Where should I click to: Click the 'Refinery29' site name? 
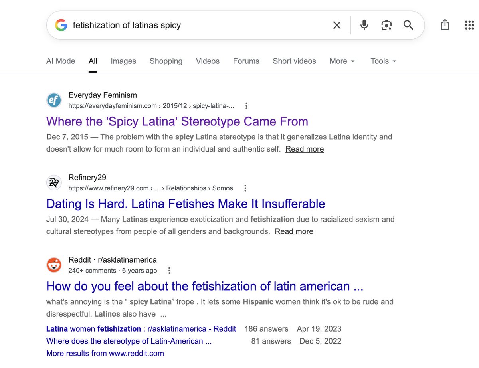coord(87,177)
